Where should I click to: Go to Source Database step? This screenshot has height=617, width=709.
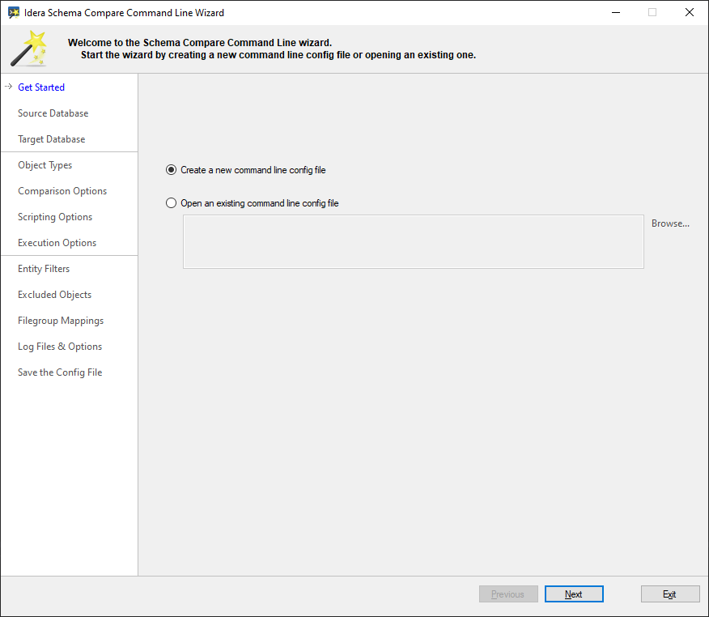[53, 113]
